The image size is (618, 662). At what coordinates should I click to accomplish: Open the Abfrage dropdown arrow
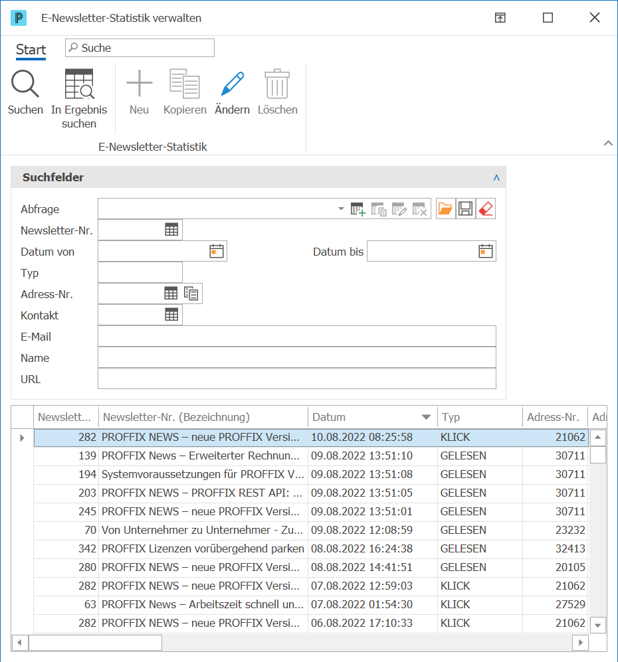point(341,208)
